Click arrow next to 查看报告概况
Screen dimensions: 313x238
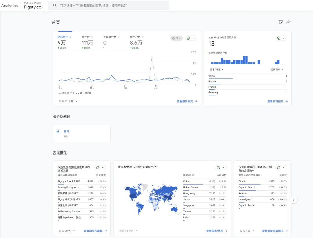[x=196, y=102]
